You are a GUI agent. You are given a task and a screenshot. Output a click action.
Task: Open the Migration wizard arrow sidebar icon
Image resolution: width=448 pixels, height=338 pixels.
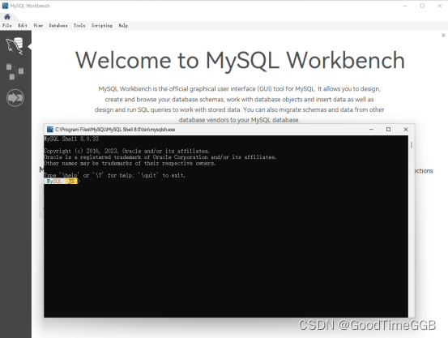[15, 98]
